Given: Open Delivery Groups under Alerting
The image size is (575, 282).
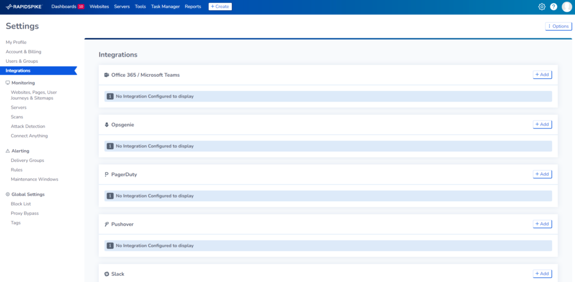Looking at the screenshot, I should [x=28, y=160].
